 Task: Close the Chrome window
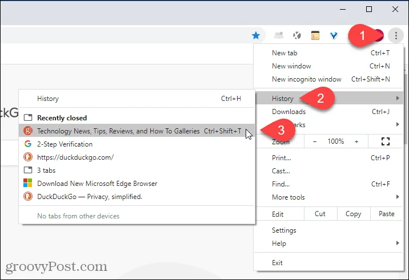(395, 9)
